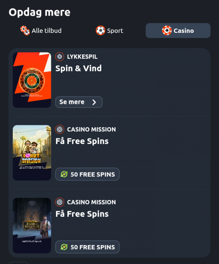Open the Spin & Vind offer title
This screenshot has height=264, width=219.
tap(79, 69)
